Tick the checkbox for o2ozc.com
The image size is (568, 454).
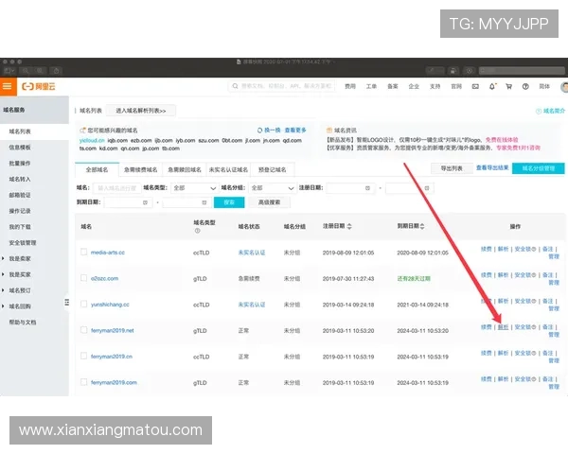(83, 278)
